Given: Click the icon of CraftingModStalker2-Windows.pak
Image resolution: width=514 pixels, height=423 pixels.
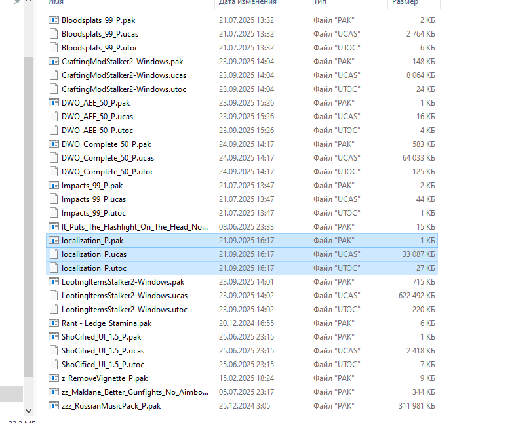Looking at the screenshot, I should tap(54, 62).
